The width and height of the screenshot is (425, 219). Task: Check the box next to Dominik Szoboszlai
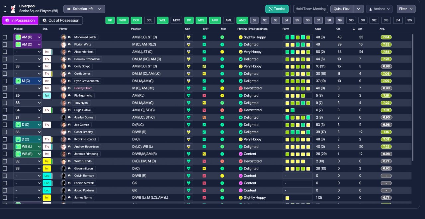(x=5, y=59)
